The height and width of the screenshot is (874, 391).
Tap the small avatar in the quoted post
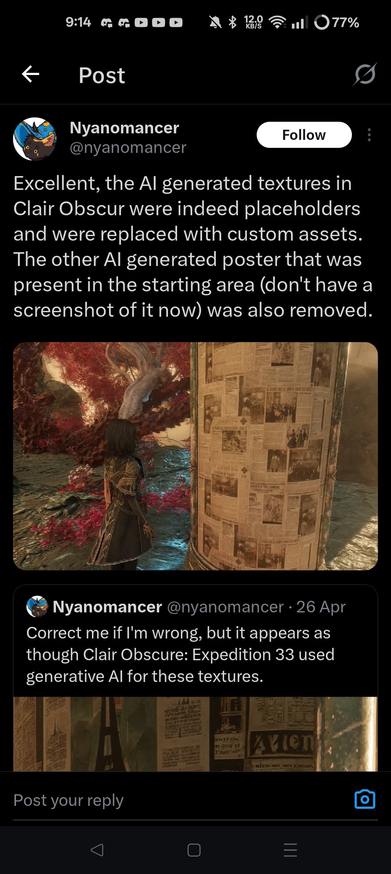coord(37,607)
